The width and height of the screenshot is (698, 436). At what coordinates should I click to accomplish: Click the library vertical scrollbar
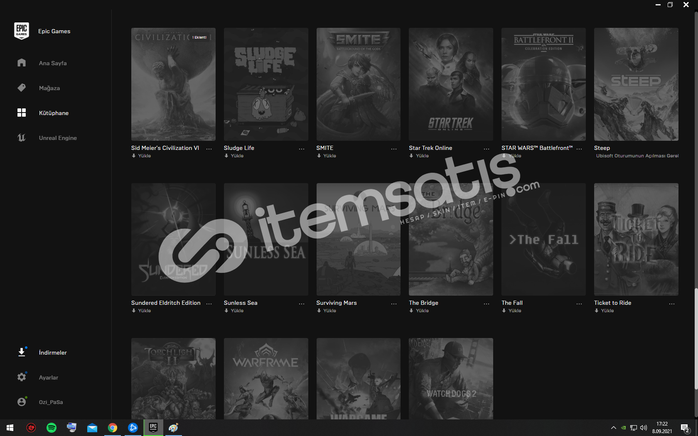click(696, 338)
